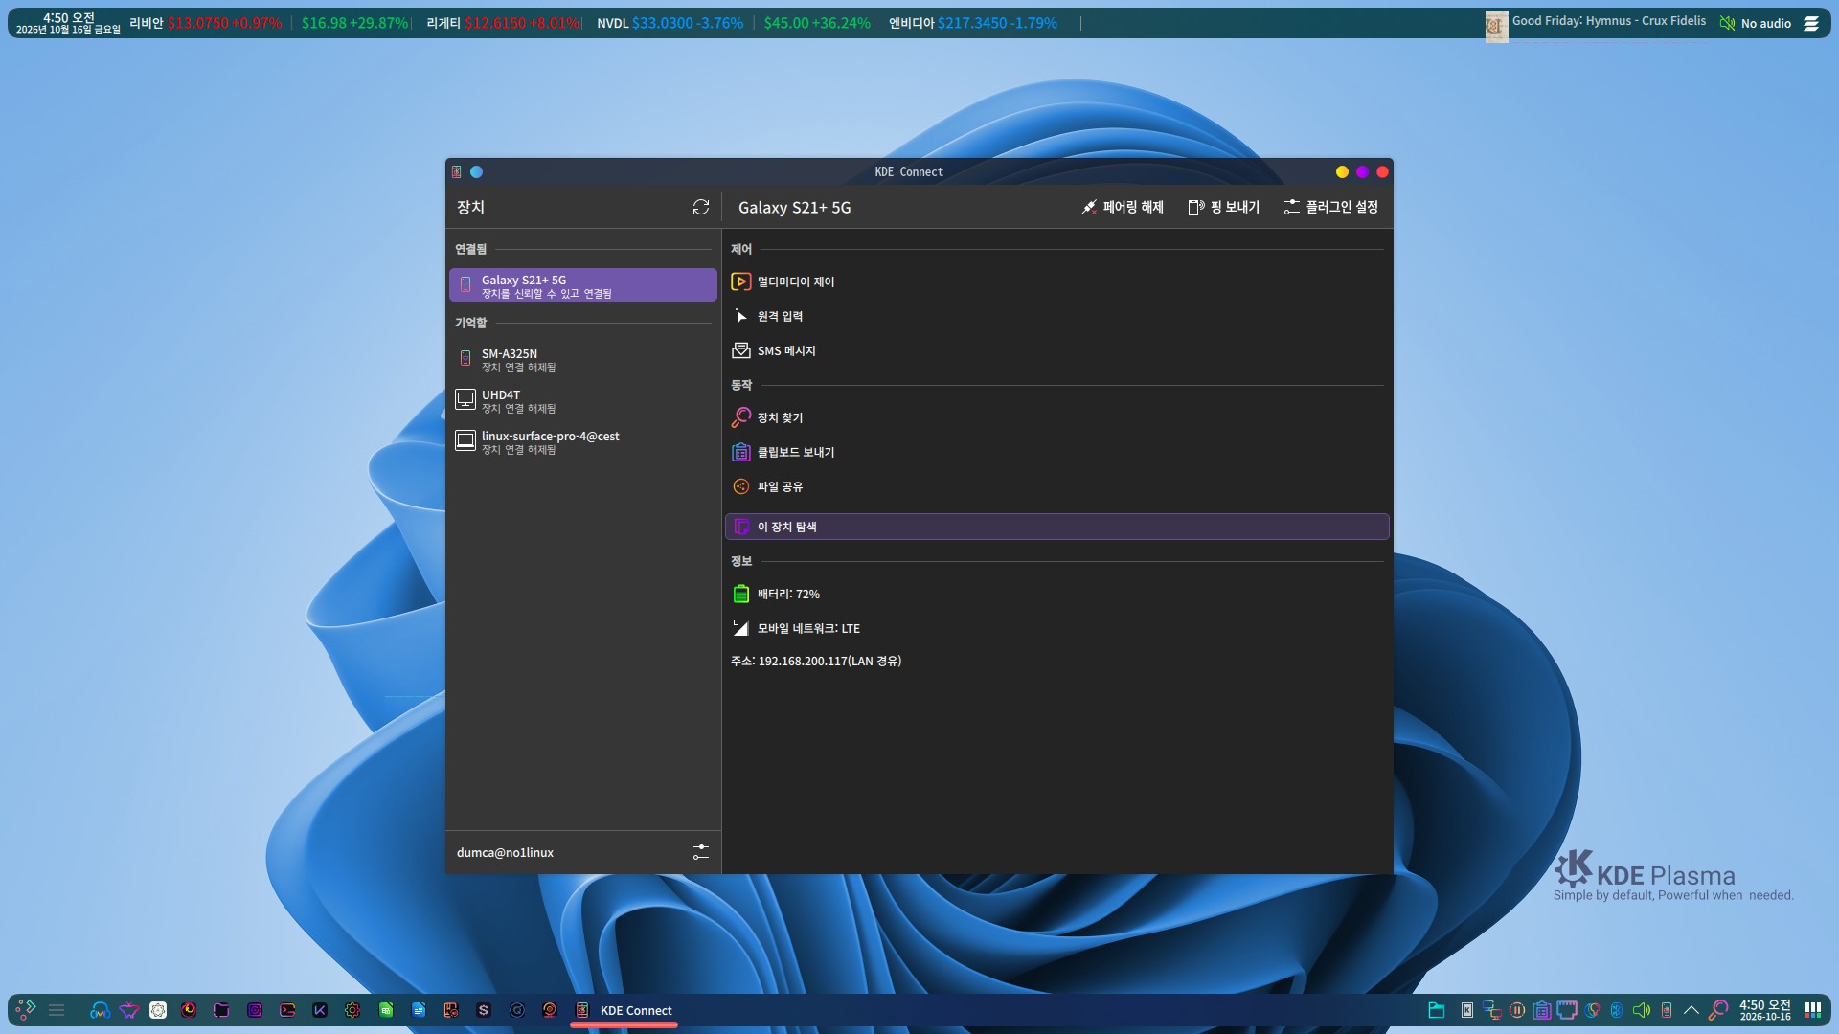Image resolution: width=1839 pixels, height=1034 pixels.
Task: Open the search magnifier in the tray
Action: (1718, 1010)
